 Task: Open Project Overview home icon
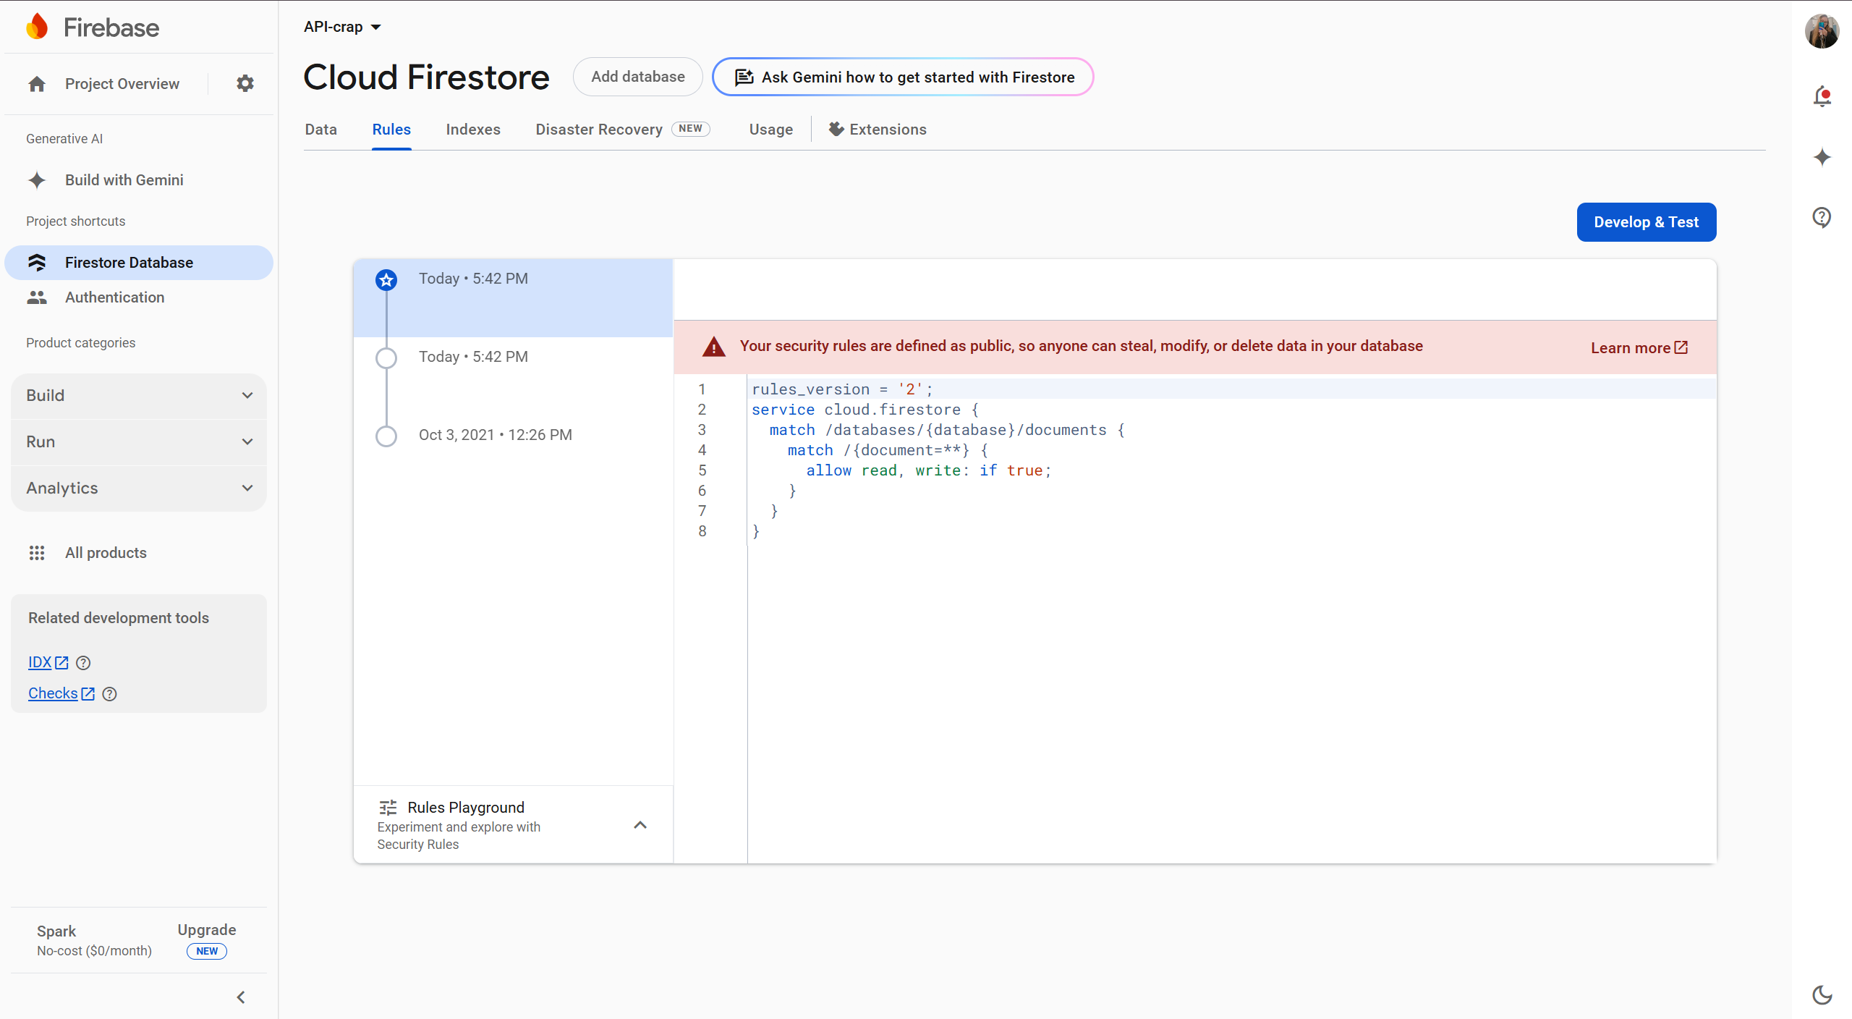point(37,84)
